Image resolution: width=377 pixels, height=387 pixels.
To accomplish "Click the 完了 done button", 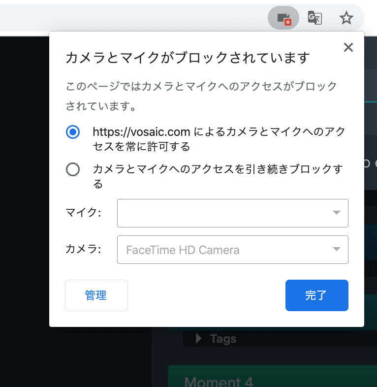I will (317, 295).
